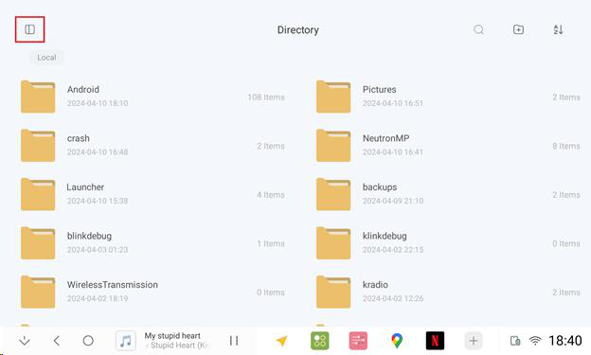The image size is (591, 355).
Task: Launch Google Maps from the dock
Action: tap(397, 341)
